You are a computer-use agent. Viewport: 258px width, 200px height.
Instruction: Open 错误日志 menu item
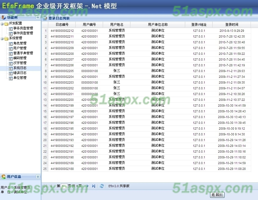click(20, 73)
